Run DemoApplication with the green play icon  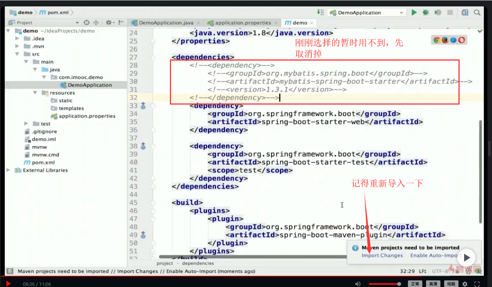(x=414, y=12)
